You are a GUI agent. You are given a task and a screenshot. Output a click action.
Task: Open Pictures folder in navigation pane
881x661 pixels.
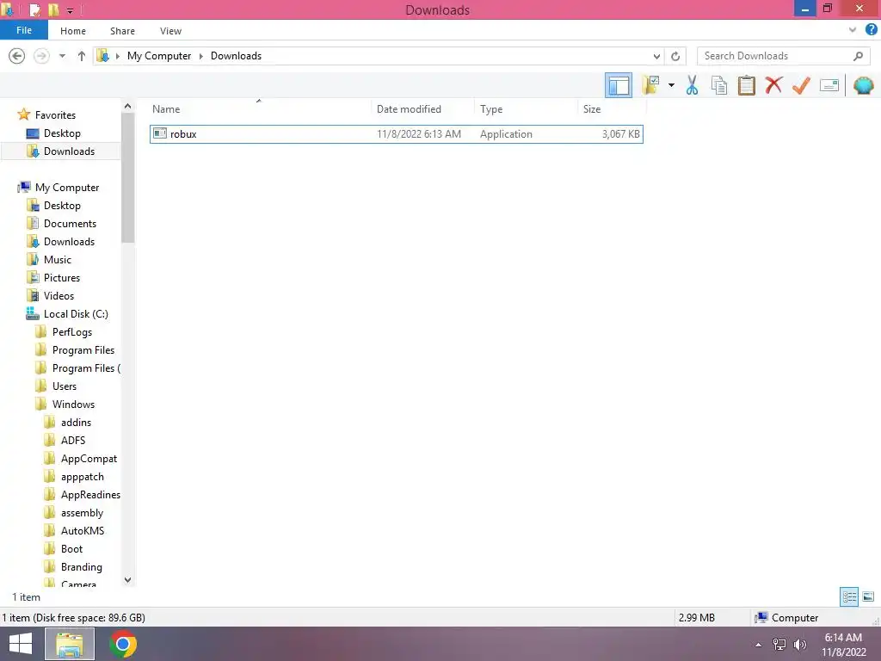click(62, 278)
